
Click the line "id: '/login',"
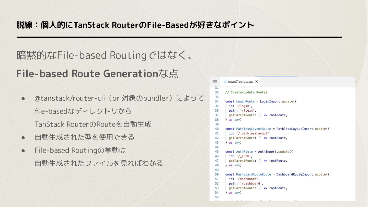point(241,106)
